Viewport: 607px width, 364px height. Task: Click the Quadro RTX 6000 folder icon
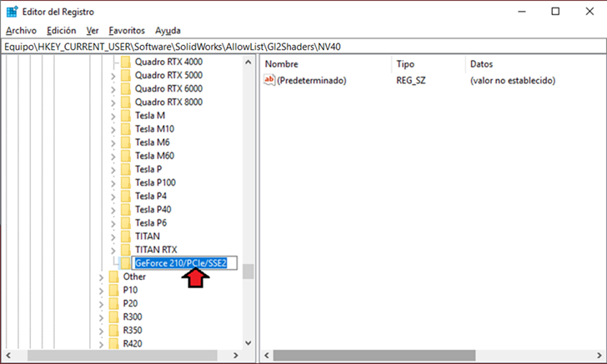[125, 89]
